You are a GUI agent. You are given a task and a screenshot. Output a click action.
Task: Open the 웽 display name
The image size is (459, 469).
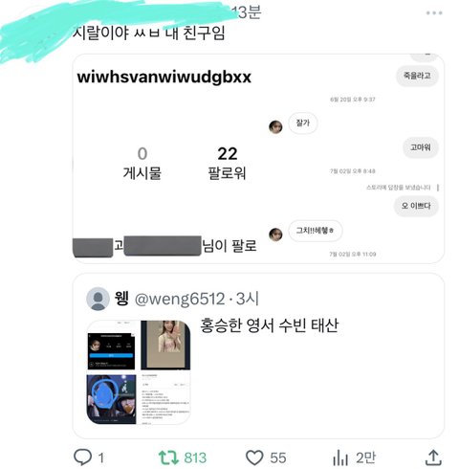click(121, 299)
